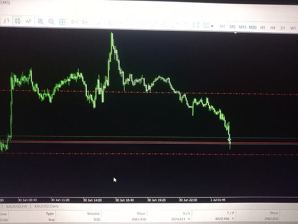The width and height of the screenshot is (298, 224).
Task: Select the D1 timeframe
Action: tap(283, 28)
